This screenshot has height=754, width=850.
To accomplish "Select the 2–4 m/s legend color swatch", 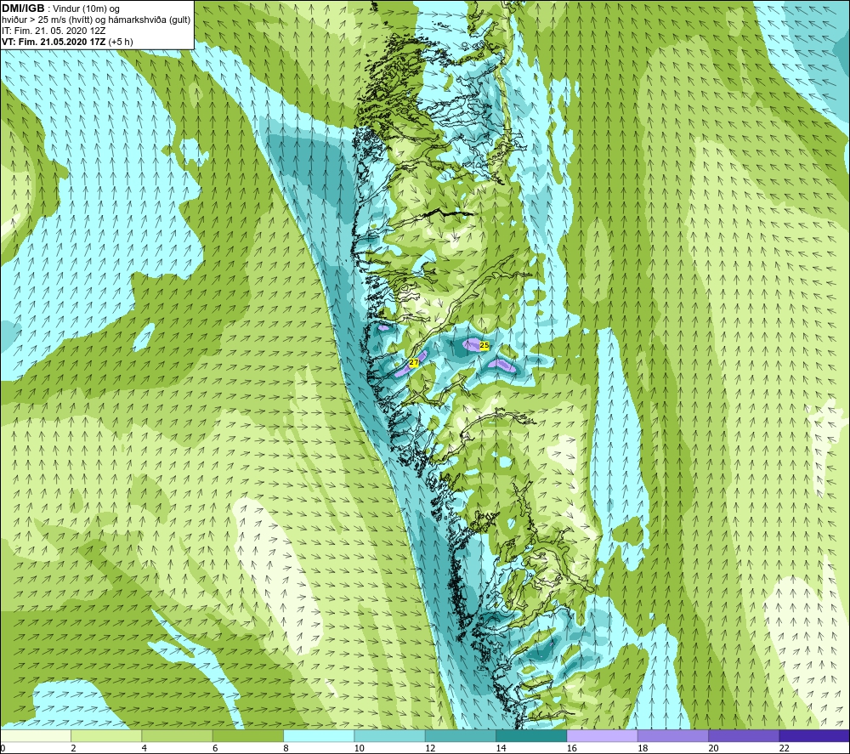I will 106,735.
